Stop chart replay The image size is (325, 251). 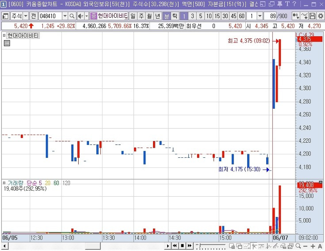tap(182, 246)
